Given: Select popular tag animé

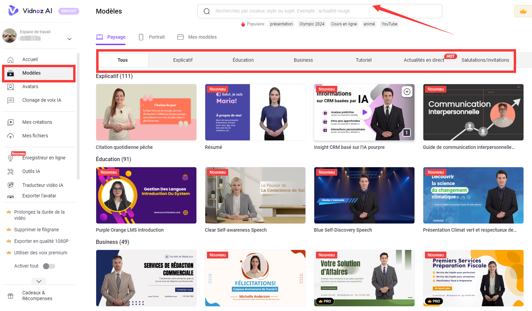Looking at the screenshot, I should pyautogui.click(x=369, y=24).
